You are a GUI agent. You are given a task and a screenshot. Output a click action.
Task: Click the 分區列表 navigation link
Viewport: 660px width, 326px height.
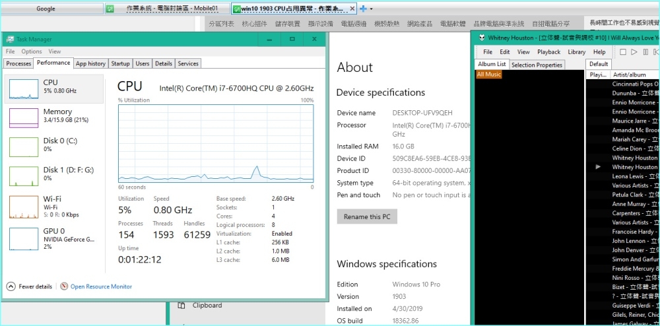tap(221, 24)
